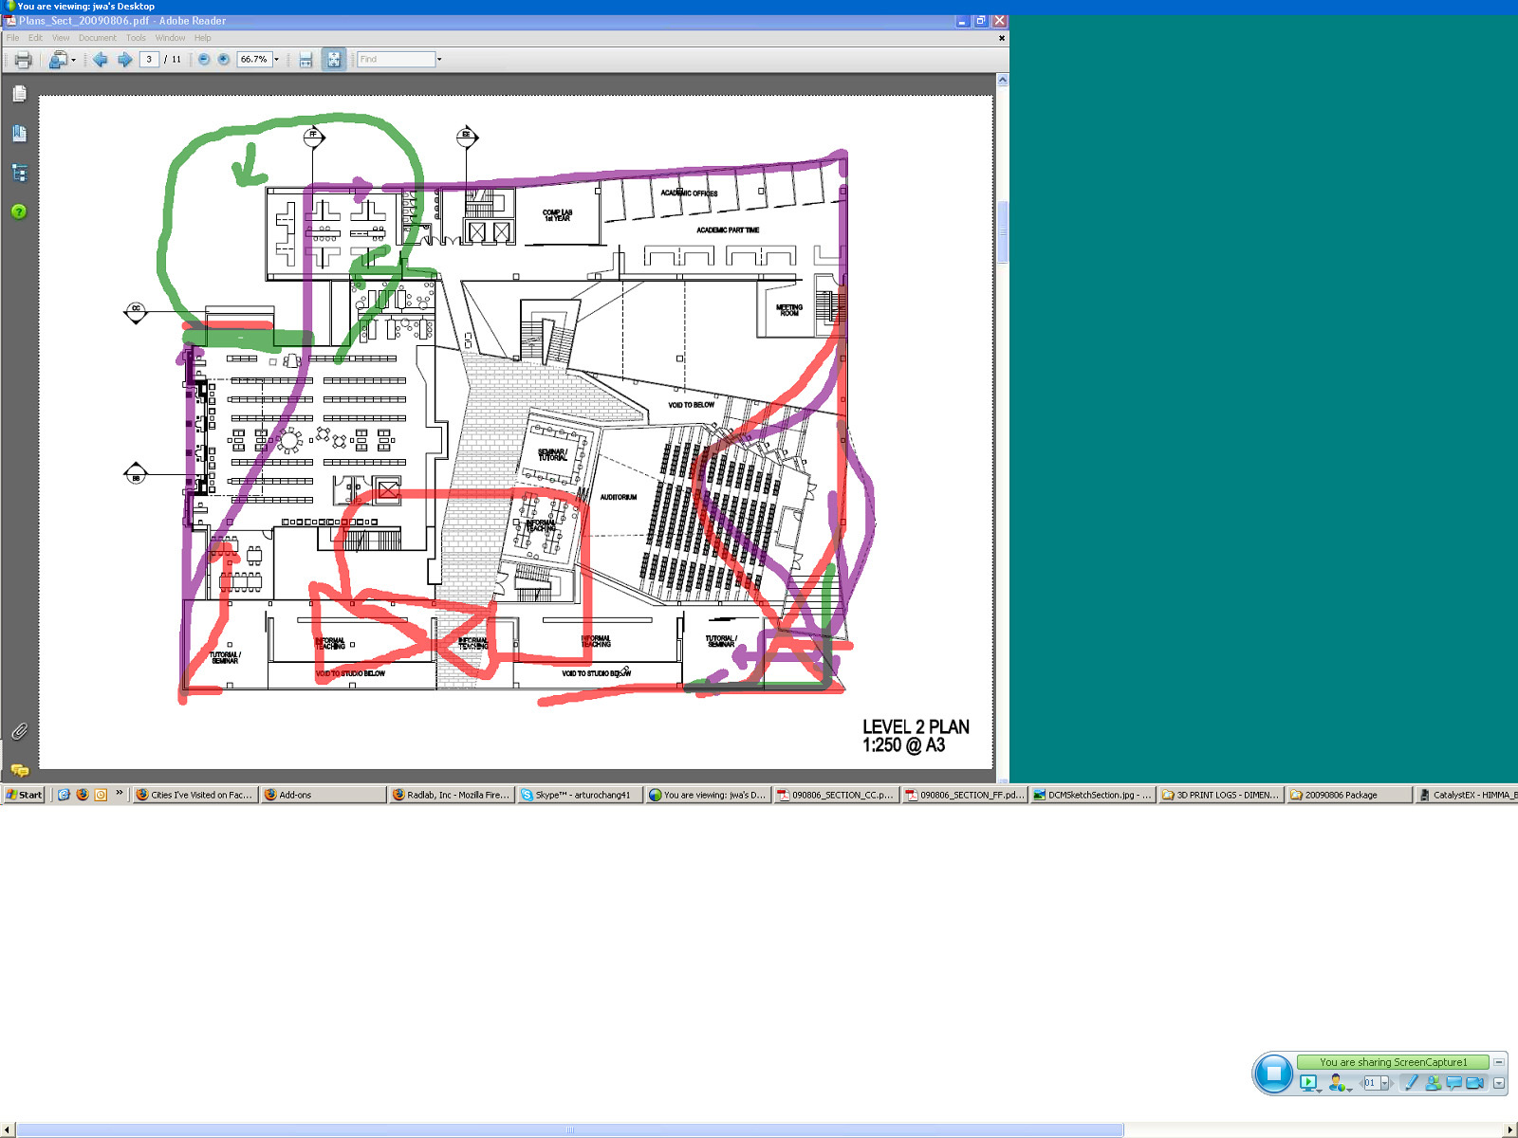This screenshot has height=1138, width=1518.
Task: Click the zoom in plus icon
Action: click(224, 59)
